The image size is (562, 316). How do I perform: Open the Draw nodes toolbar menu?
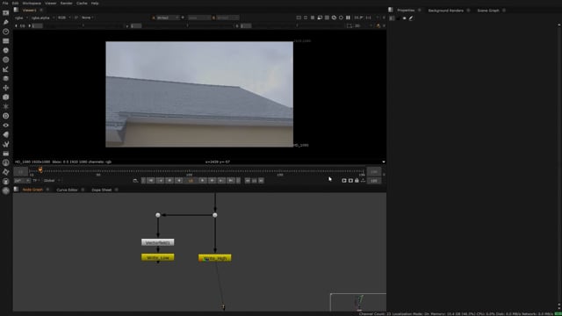coord(6,22)
